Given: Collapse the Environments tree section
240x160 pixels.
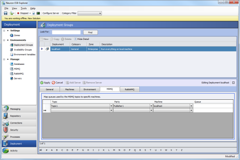Looking at the screenshot, I should click(x=4, y=40).
